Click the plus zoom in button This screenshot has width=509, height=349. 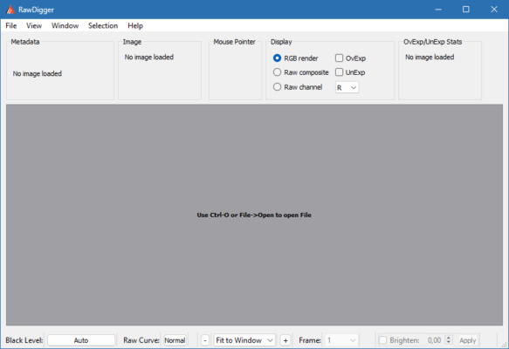pos(285,340)
